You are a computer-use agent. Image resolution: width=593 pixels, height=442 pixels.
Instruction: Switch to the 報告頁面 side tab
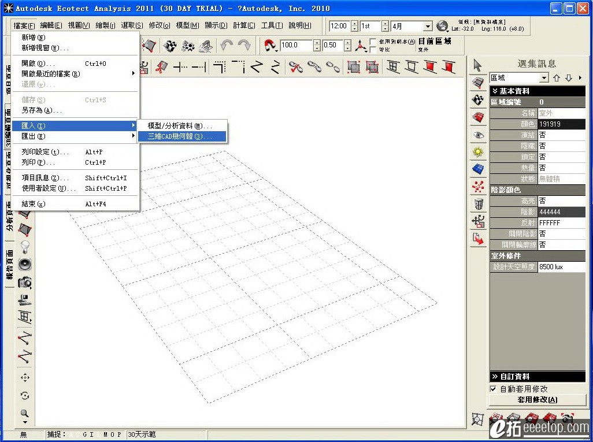coord(9,265)
